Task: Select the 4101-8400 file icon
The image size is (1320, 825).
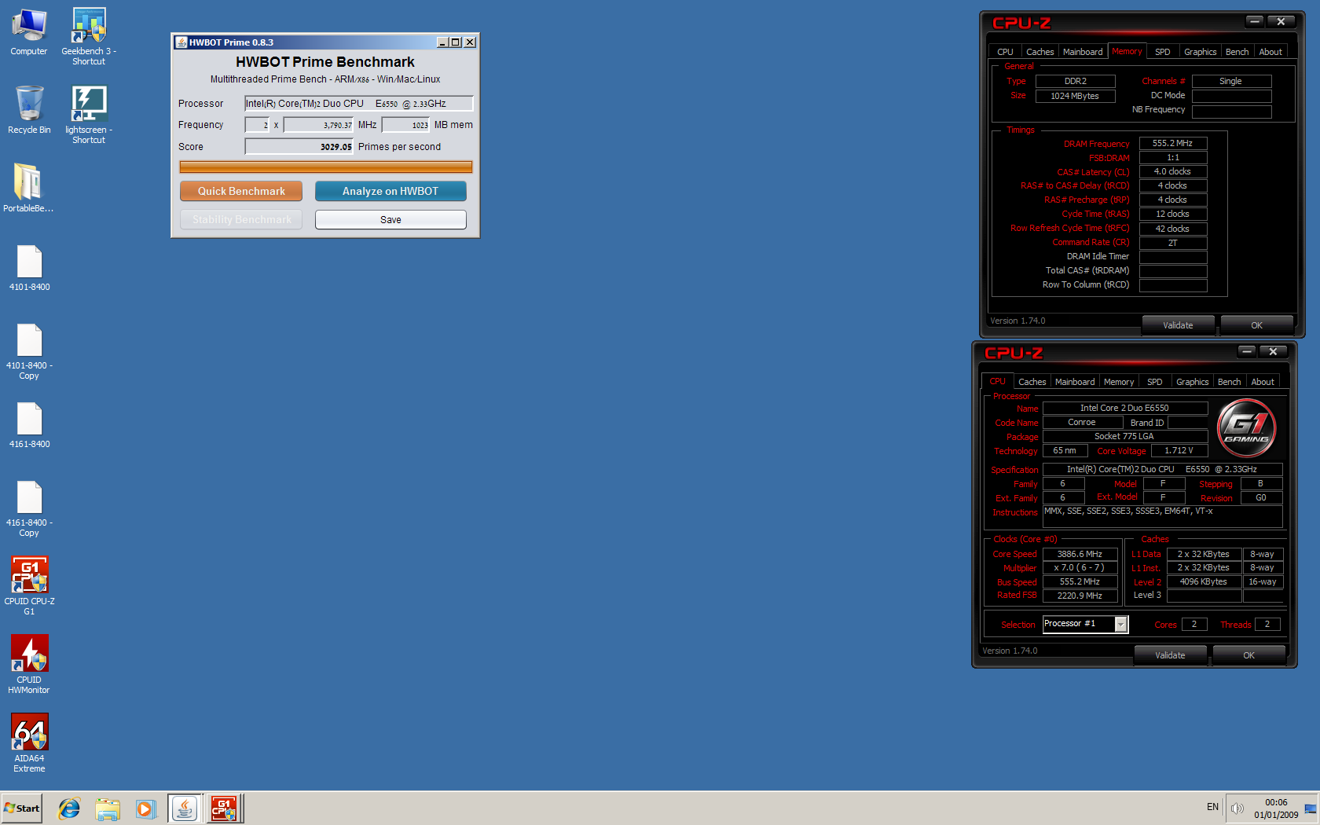Action: [29, 268]
